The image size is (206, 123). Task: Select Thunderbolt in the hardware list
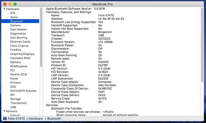pos(18,103)
